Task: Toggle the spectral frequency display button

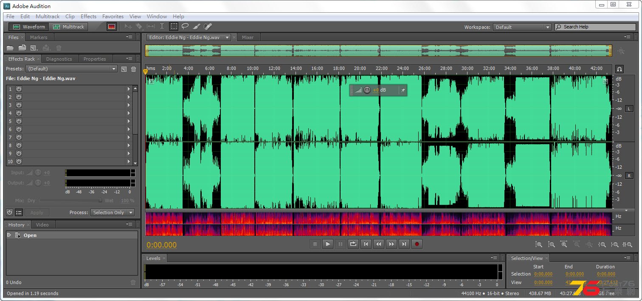Action: click(x=112, y=27)
